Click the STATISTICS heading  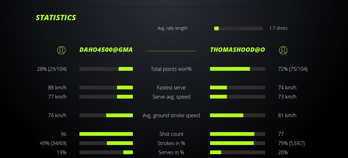pos(56,18)
